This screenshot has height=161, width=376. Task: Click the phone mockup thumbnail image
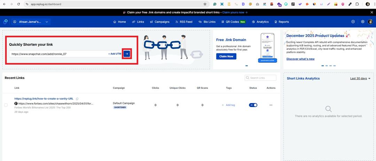(267, 48)
